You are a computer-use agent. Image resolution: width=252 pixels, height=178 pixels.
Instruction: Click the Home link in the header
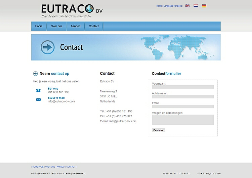tap(159, 6)
